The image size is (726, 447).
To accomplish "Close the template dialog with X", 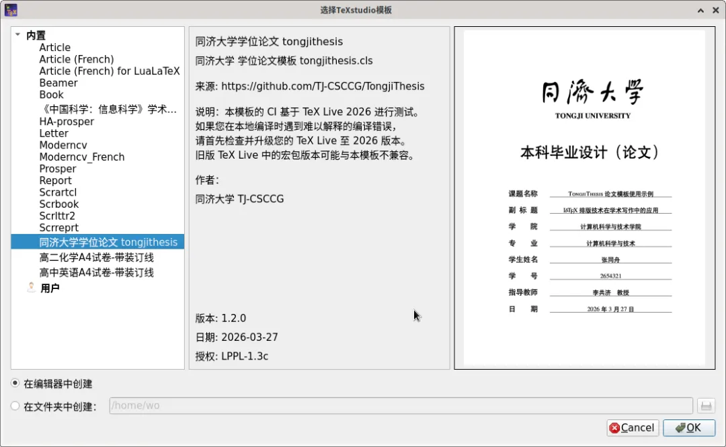I will tap(715, 10).
